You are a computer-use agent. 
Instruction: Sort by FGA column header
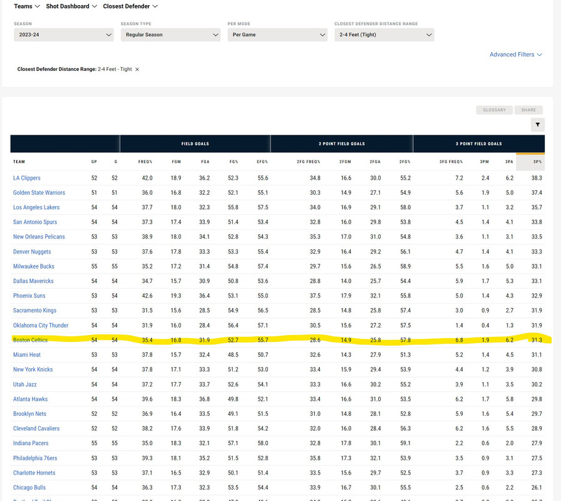point(205,162)
